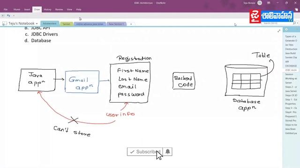
Task: Open the 'Step 1 - Est' page
Action: (x=291, y=99)
